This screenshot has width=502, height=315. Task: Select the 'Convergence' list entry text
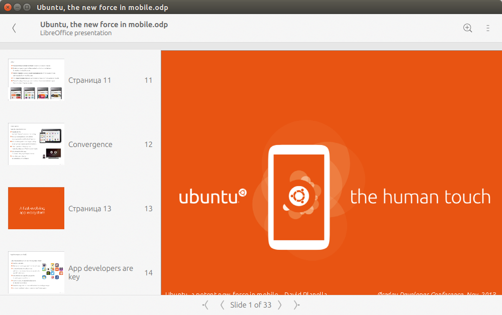pos(90,144)
